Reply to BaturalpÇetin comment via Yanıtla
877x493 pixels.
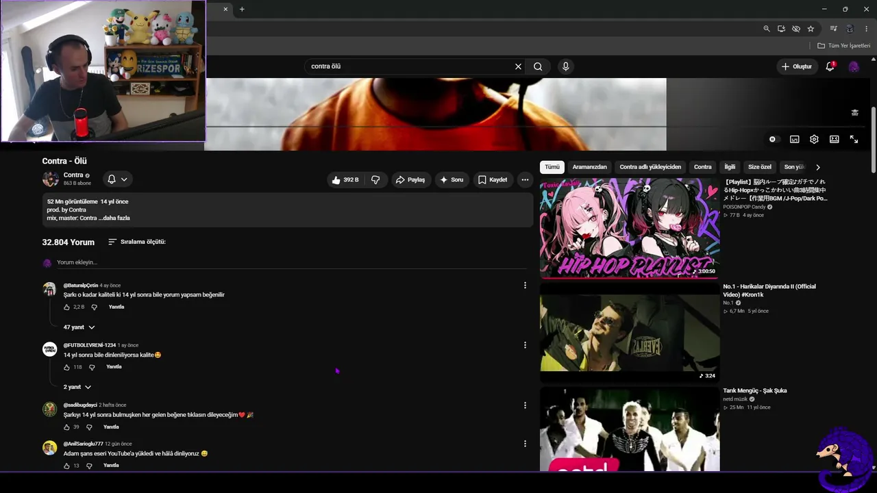pos(116,307)
